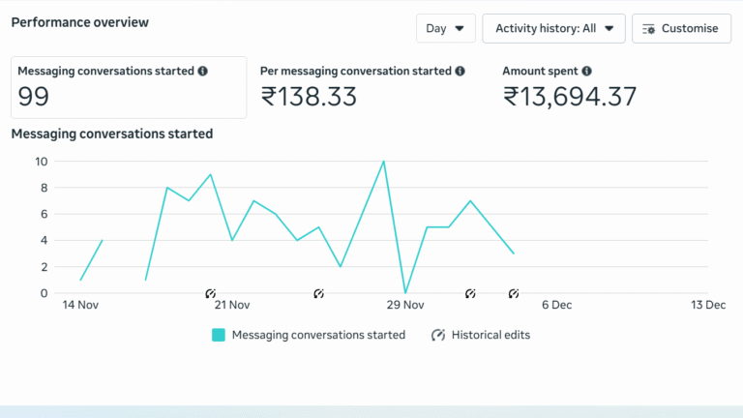Viewport: 743px width, 418px height.
Task: Click the chart's zero point at 29 Nov
Action: 405,292
